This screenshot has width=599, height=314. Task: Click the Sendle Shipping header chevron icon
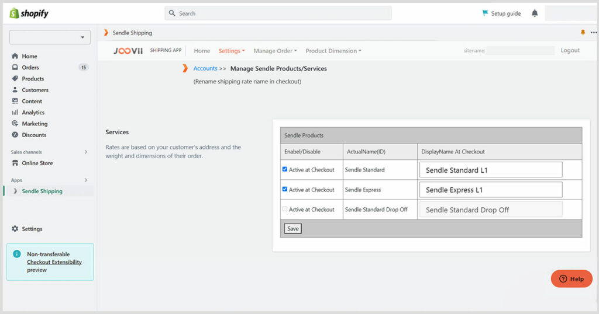[x=106, y=33]
